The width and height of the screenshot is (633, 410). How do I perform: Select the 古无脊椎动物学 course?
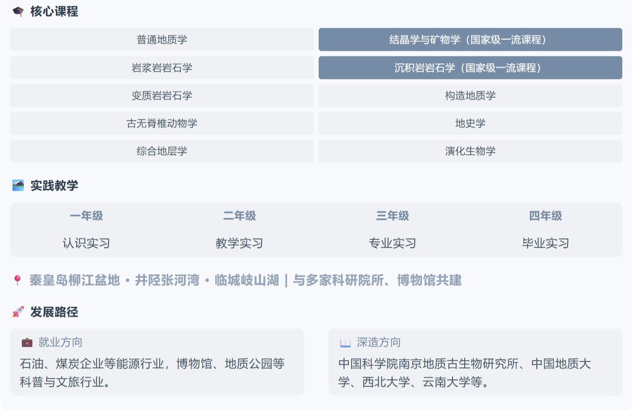162,123
